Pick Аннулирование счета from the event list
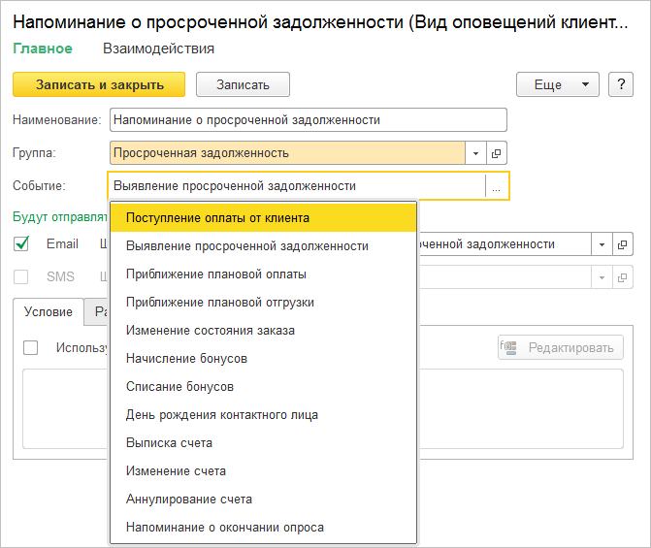The height and width of the screenshot is (548, 651). [188, 500]
